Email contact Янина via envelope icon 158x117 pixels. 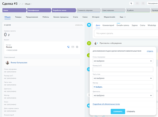pyautogui.click(x=73, y=47)
